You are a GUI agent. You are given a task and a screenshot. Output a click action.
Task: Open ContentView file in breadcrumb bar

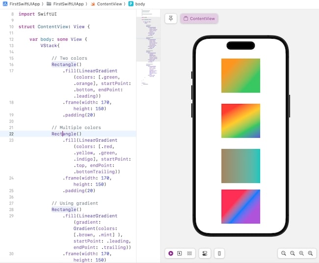pos(109,4)
